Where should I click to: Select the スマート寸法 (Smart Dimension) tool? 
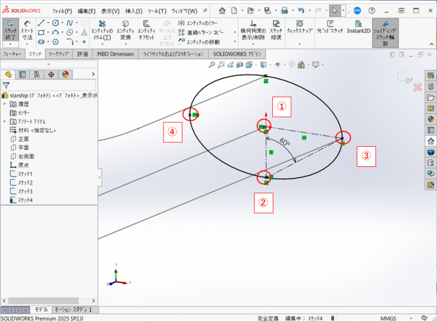click(27, 29)
